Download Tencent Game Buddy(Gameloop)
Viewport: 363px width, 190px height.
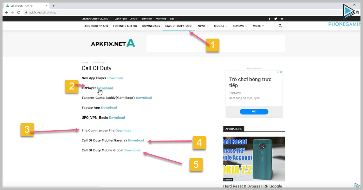point(144,98)
